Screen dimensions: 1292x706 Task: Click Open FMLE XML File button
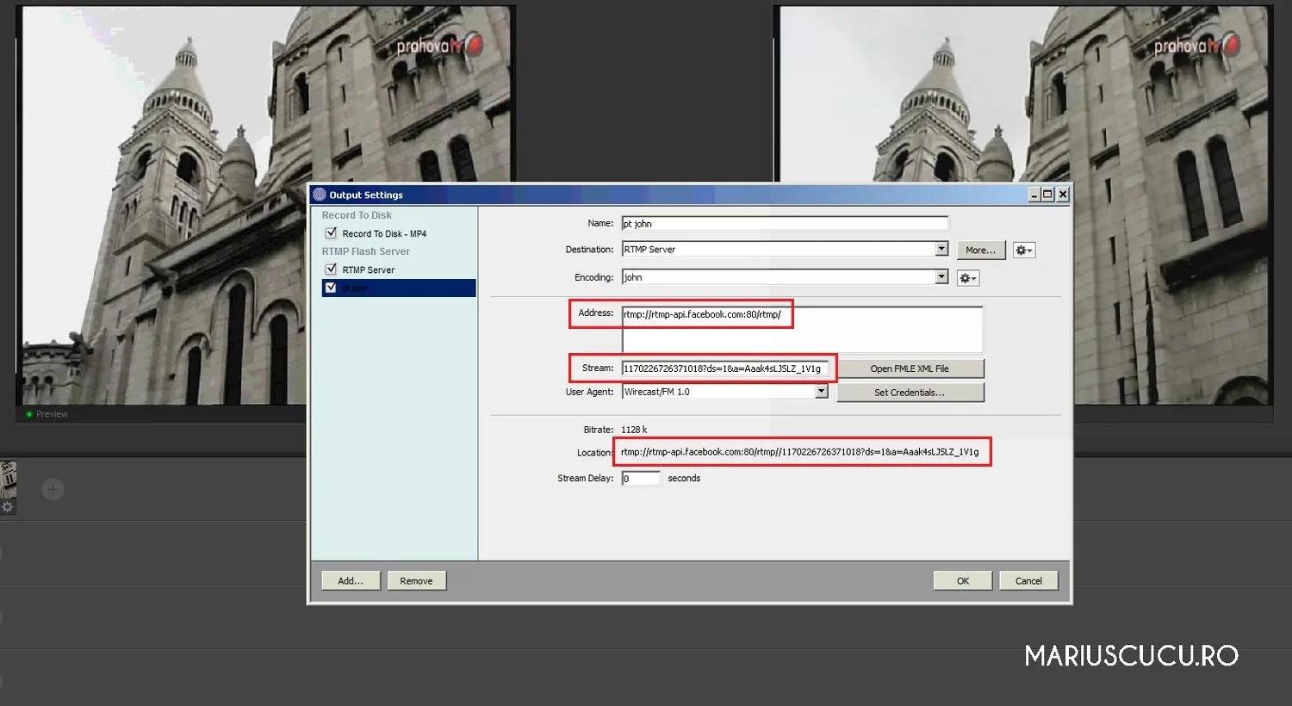pyautogui.click(x=910, y=368)
